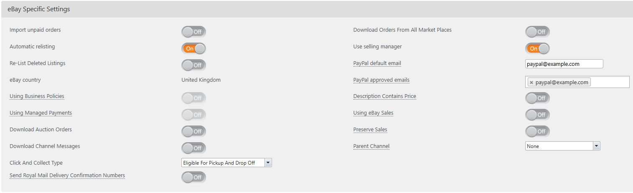The width and height of the screenshot is (633, 193).
Task: Click Download Channel Messages label
Action: [45, 146]
